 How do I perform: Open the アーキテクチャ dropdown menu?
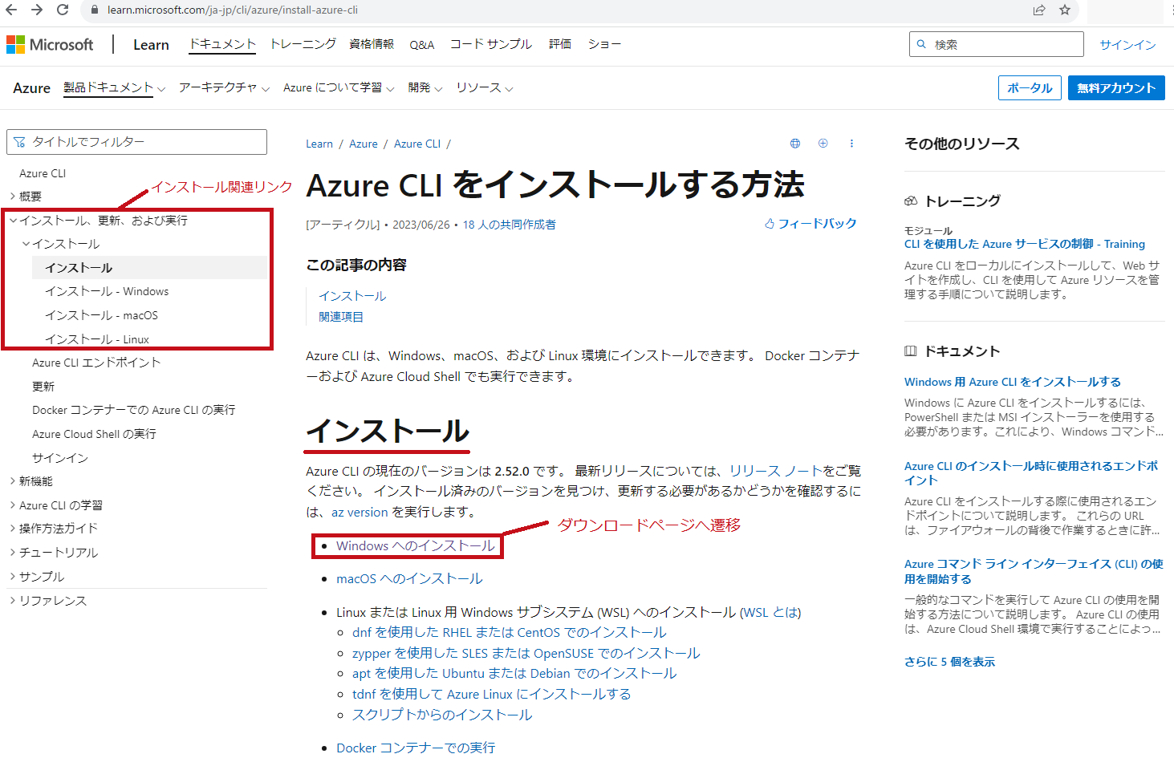coord(224,88)
